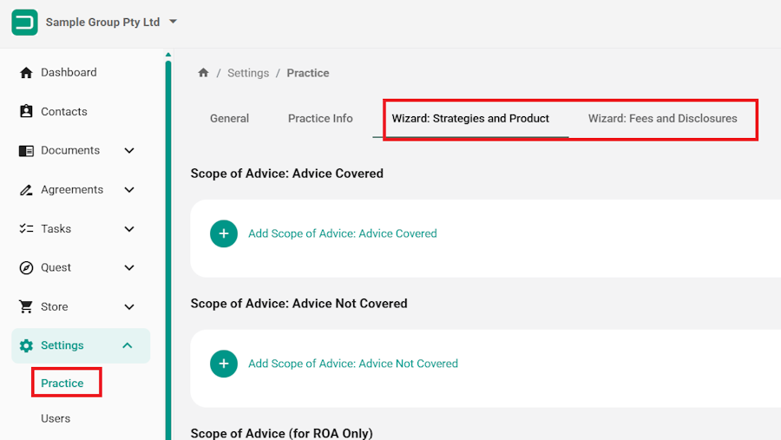This screenshot has width=781, height=440.
Task: Click the Settings gear icon
Action: 26,345
